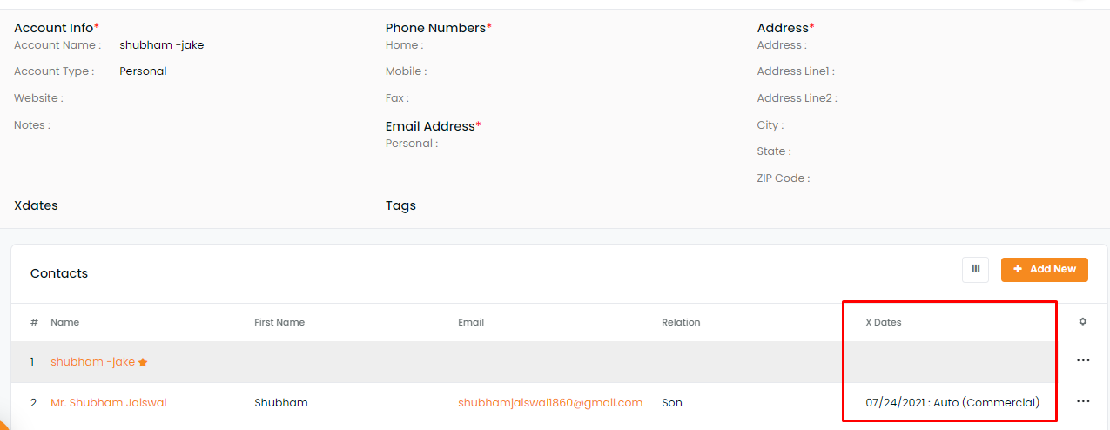Click the 07/24/2021 : Auto (Commercial) X date entry

point(952,403)
